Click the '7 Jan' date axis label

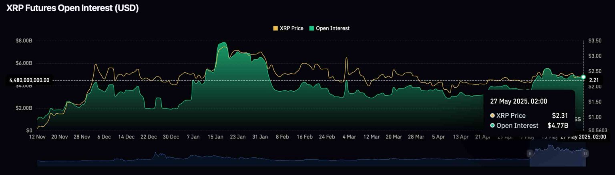(x=193, y=137)
